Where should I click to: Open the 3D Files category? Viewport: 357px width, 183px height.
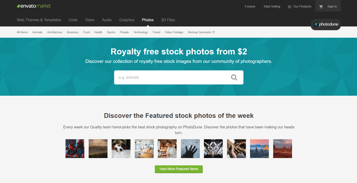168,20
